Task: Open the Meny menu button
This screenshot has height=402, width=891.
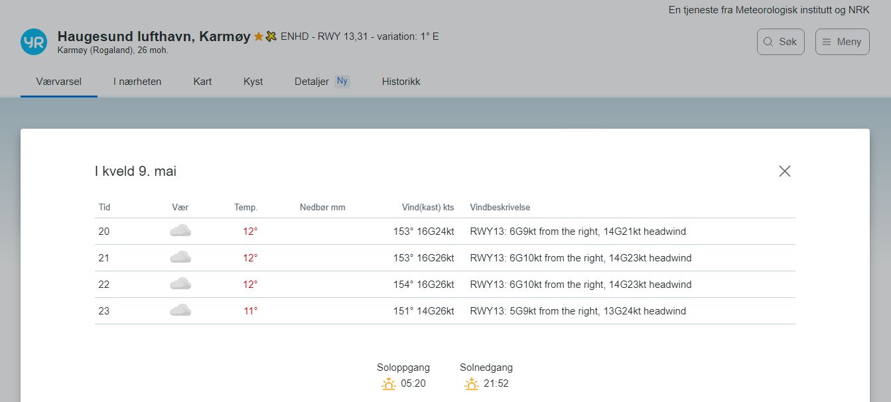Action: (842, 42)
